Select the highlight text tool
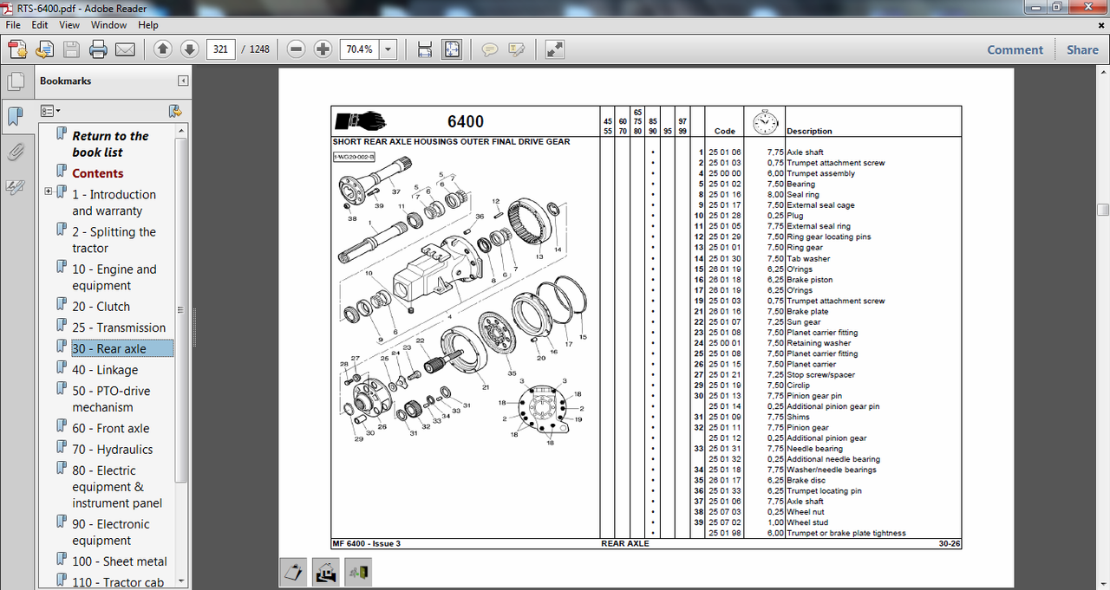This screenshot has height=590, width=1110. click(x=517, y=49)
